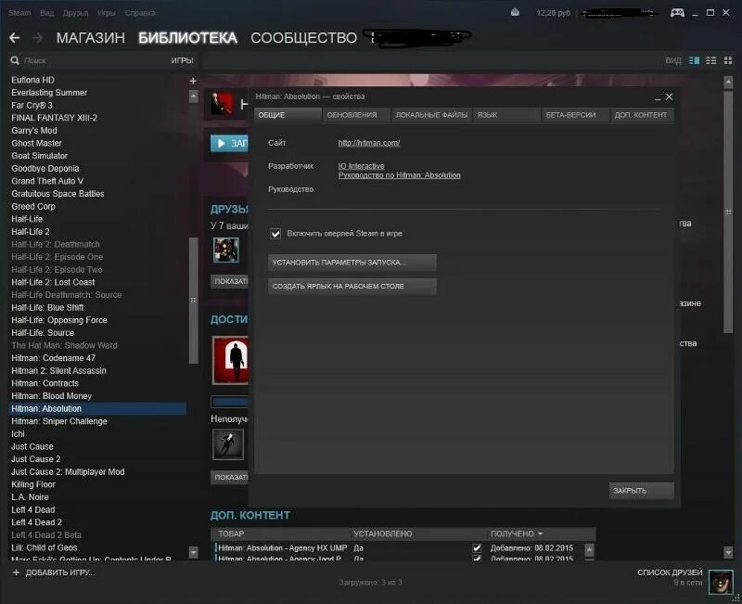Click the plus icon above game list
742x604 pixels.
point(193,81)
